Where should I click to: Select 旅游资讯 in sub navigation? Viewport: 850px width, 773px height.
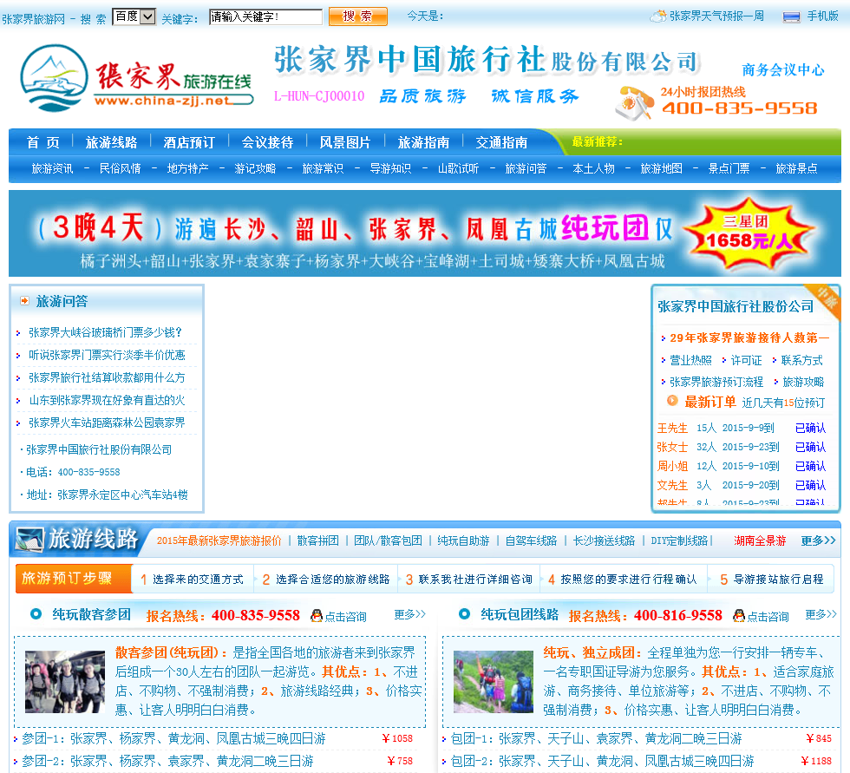click(x=52, y=168)
